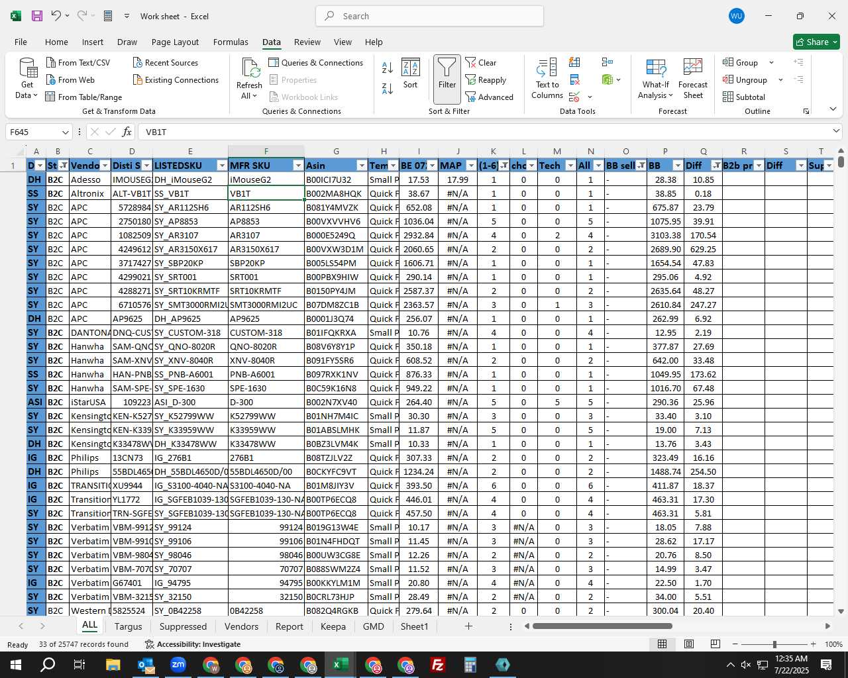Open the File menu
The height and width of the screenshot is (678, 848).
point(21,42)
